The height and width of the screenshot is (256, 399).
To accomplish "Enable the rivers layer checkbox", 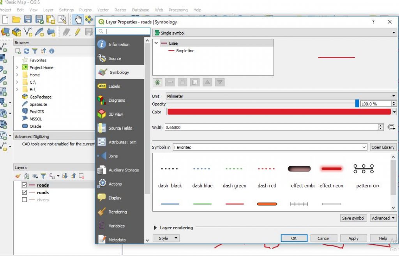I will coord(25,200).
